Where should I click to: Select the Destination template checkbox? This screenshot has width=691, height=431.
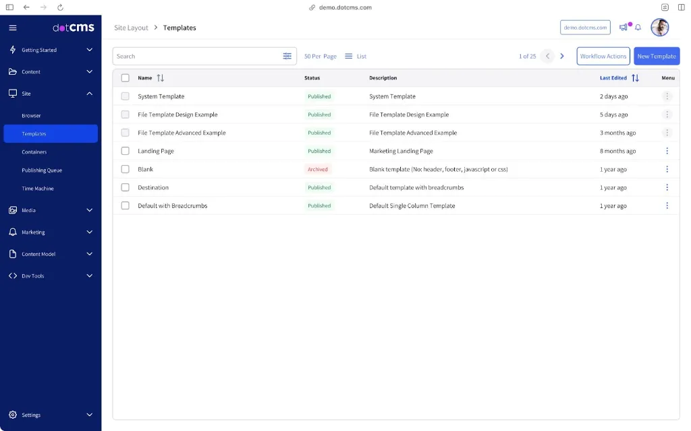point(125,187)
